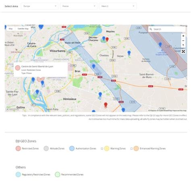Zoom out of the map with minus button
This screenshot has height=182, width=191.
pos(183,40)
